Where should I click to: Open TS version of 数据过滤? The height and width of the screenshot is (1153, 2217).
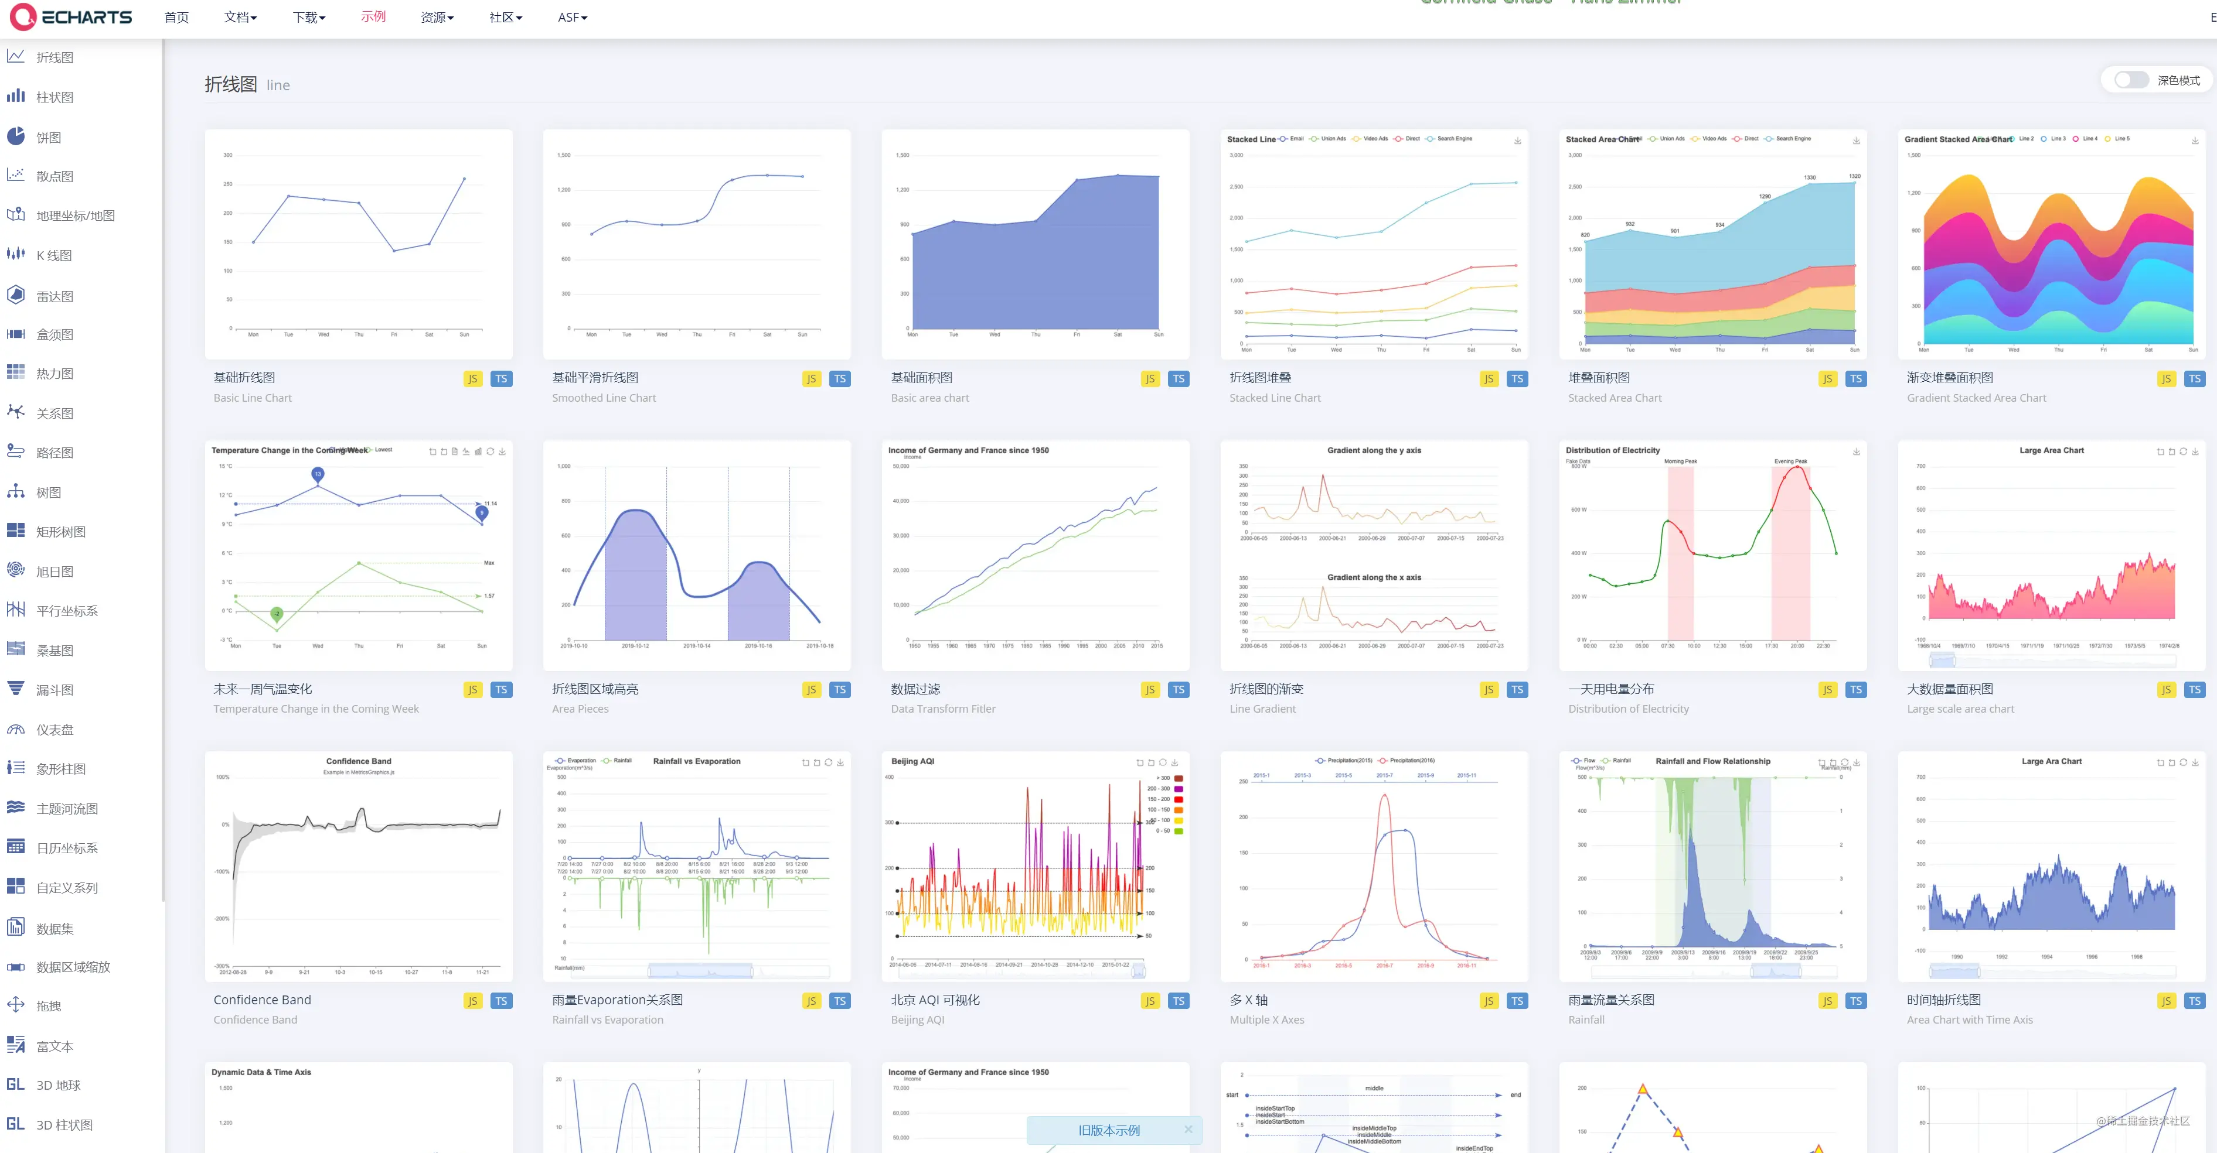(1179, 690)
